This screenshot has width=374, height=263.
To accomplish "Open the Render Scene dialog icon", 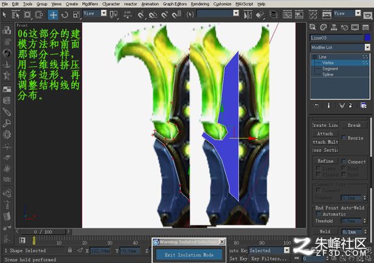I will 327,15.
